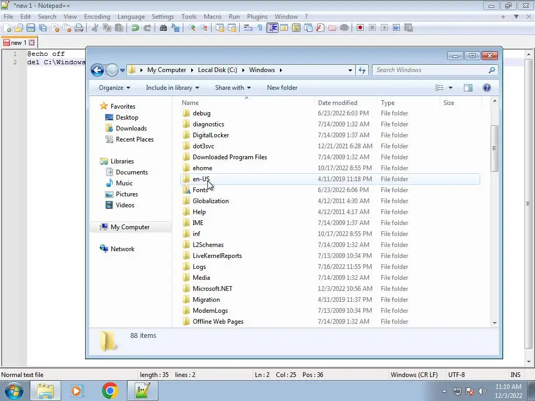
Task: Click the Change your view icon
Action: point(439,88)
